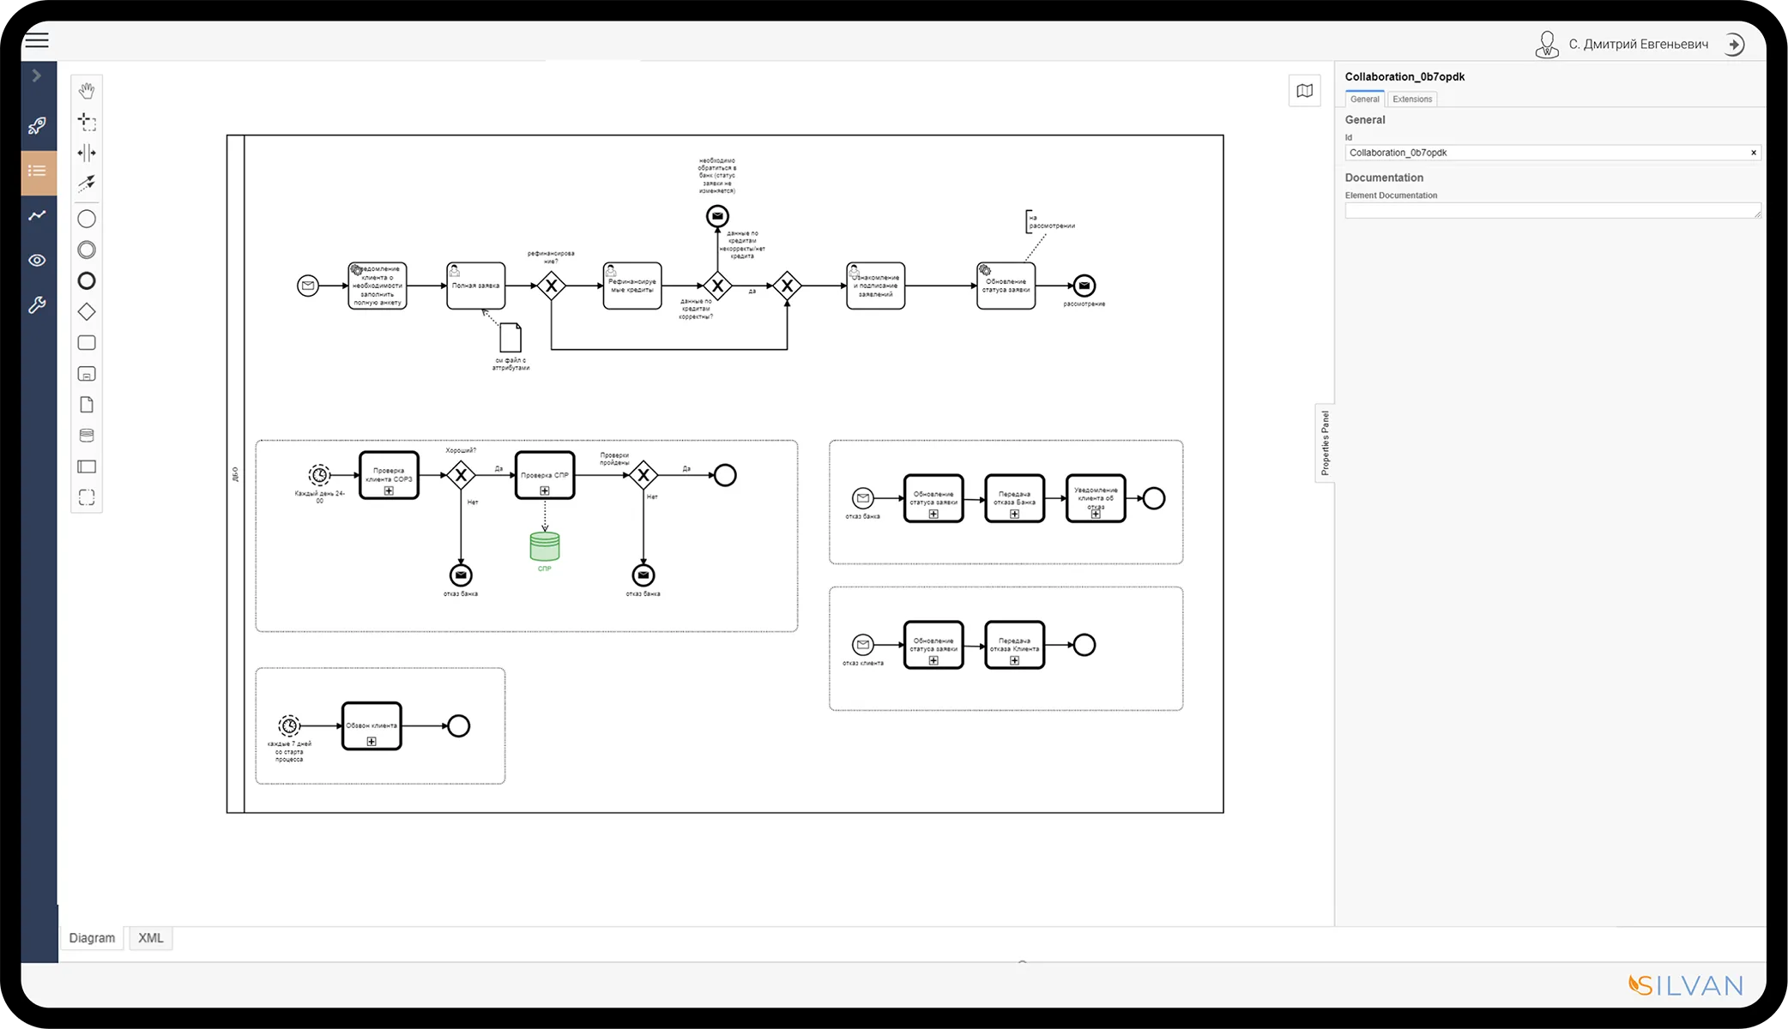Create a pool participant from palette

(87, 466)
